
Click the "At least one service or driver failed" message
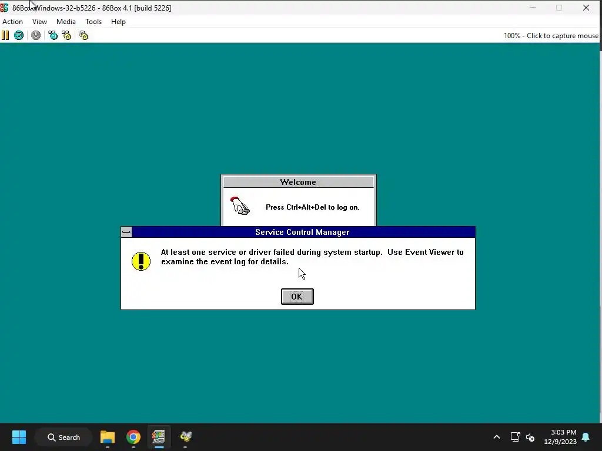pyautogui.click(x=312, y=257)
